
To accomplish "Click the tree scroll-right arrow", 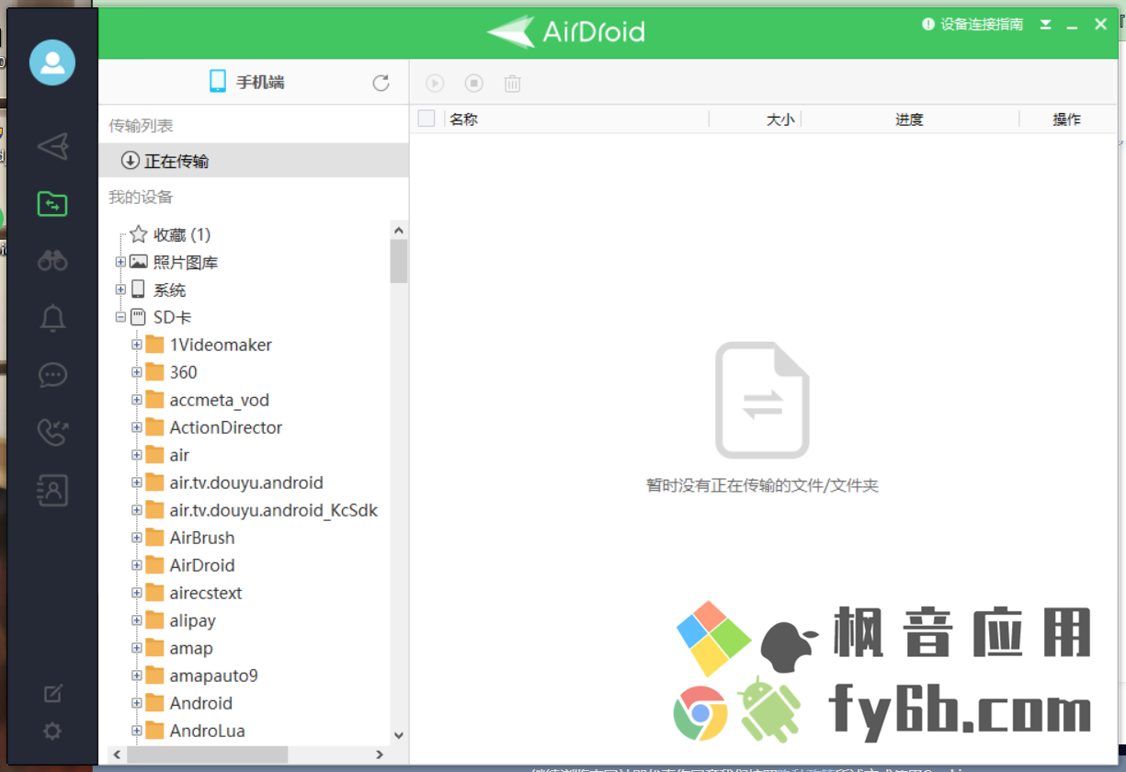I will (x=381, y=755).
